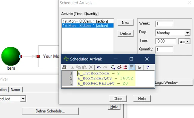Click code line a_IntBoxCode = 2

[98, 73]
